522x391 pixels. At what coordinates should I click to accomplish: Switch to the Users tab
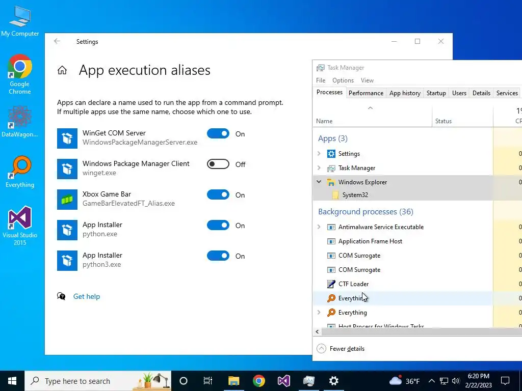[x=459, y=93]
